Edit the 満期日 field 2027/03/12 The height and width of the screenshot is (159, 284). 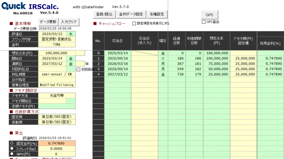coord(52,64)
